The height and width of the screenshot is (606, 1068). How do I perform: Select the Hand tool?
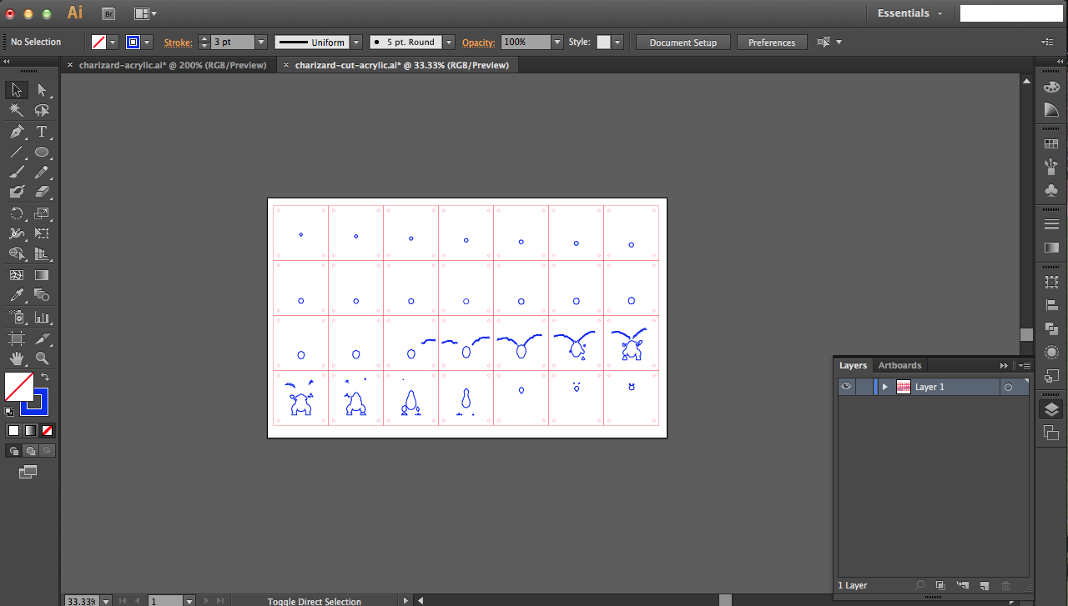click(17, 359)
